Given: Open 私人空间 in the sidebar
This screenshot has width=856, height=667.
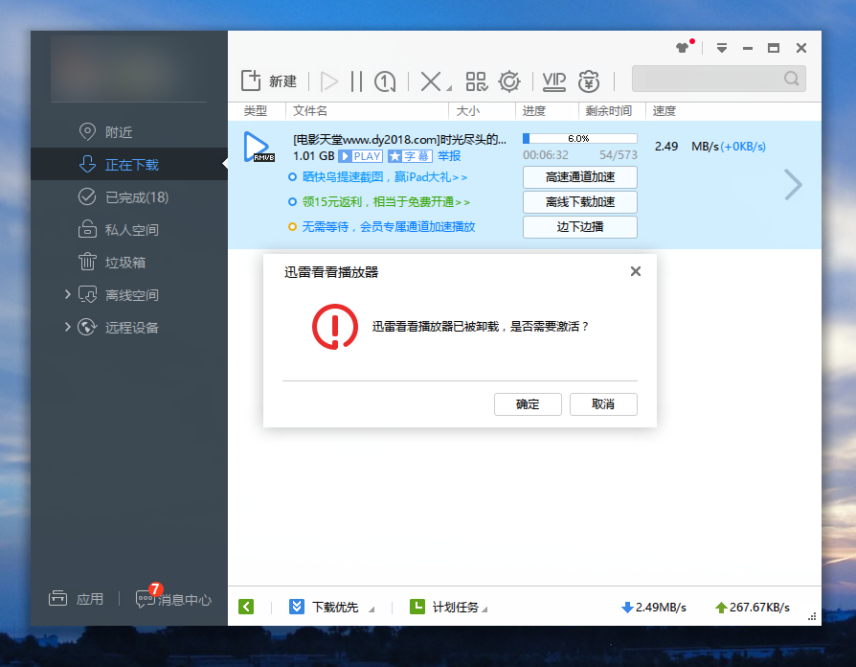Looking at the screenshot, I should 129,229.
